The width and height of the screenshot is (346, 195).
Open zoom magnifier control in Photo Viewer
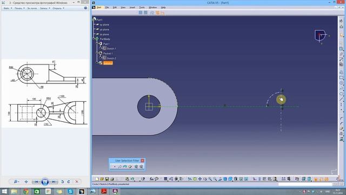pos(16,182)
